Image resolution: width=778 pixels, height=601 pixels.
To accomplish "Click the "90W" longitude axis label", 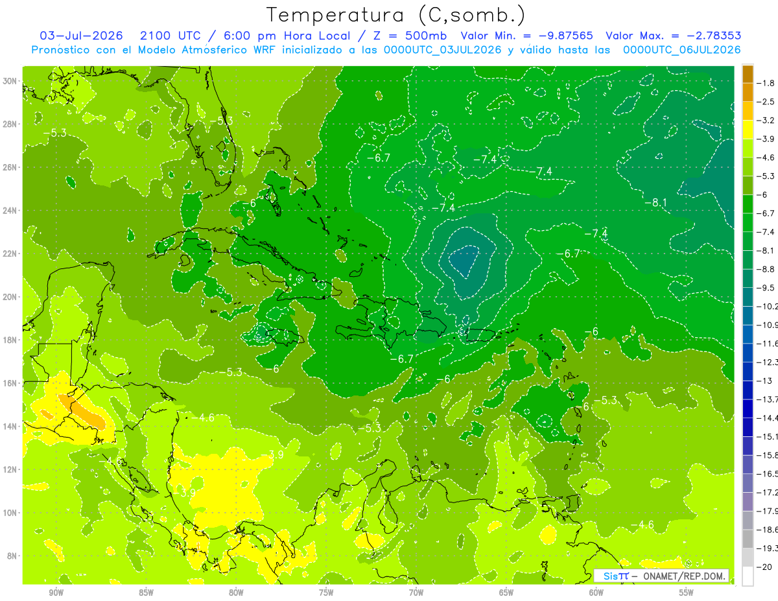I will (x=56, y=593).
